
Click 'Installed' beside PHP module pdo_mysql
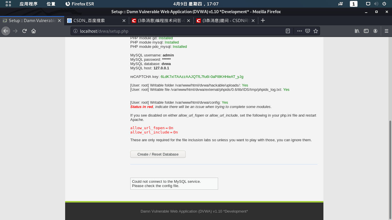tap(180, 46)
